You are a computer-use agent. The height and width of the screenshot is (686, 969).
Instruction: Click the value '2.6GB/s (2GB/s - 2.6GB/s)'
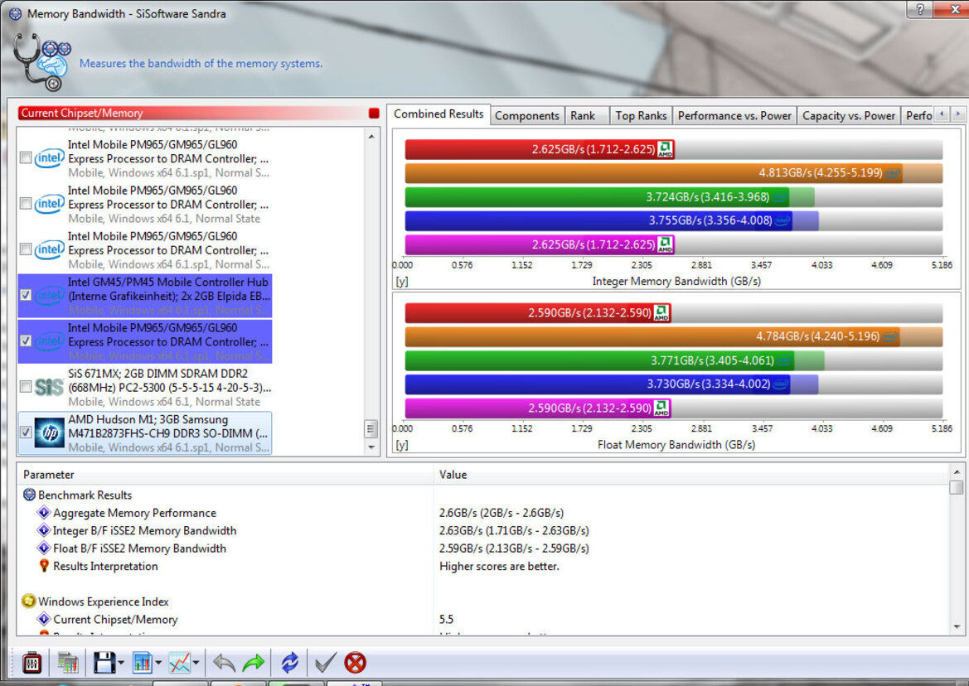[501, 513]
